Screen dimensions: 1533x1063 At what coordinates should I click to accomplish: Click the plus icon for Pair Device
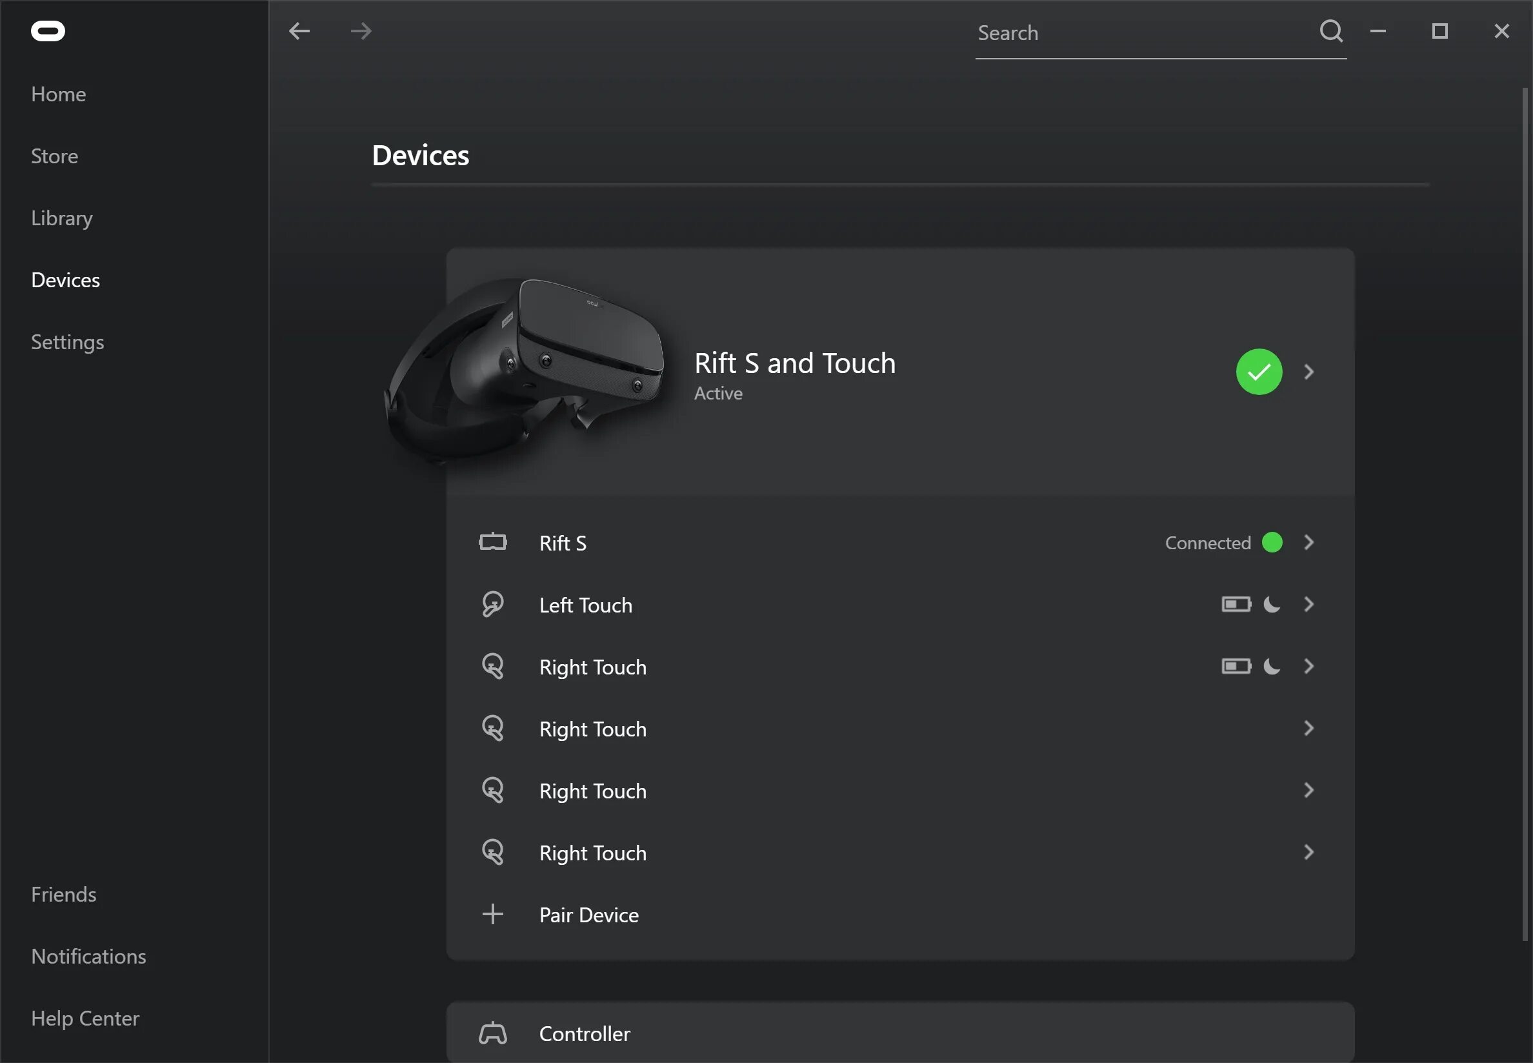(x=492, y=914)
